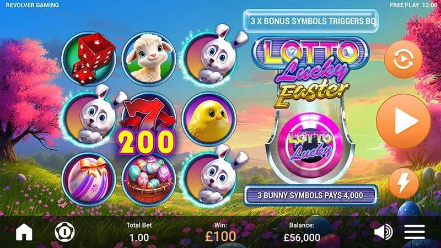Screen dimensions: 441x248
Task: Click the yellow chick symbol
Action: pyautogui.click(x=209, y=119)
